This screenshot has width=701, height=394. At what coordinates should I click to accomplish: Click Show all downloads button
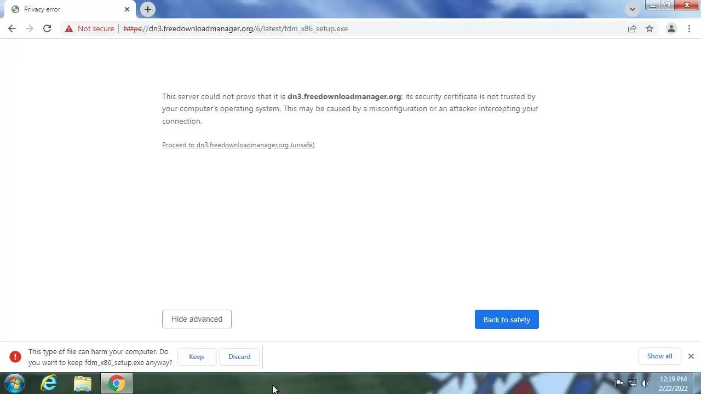point(659,356)
